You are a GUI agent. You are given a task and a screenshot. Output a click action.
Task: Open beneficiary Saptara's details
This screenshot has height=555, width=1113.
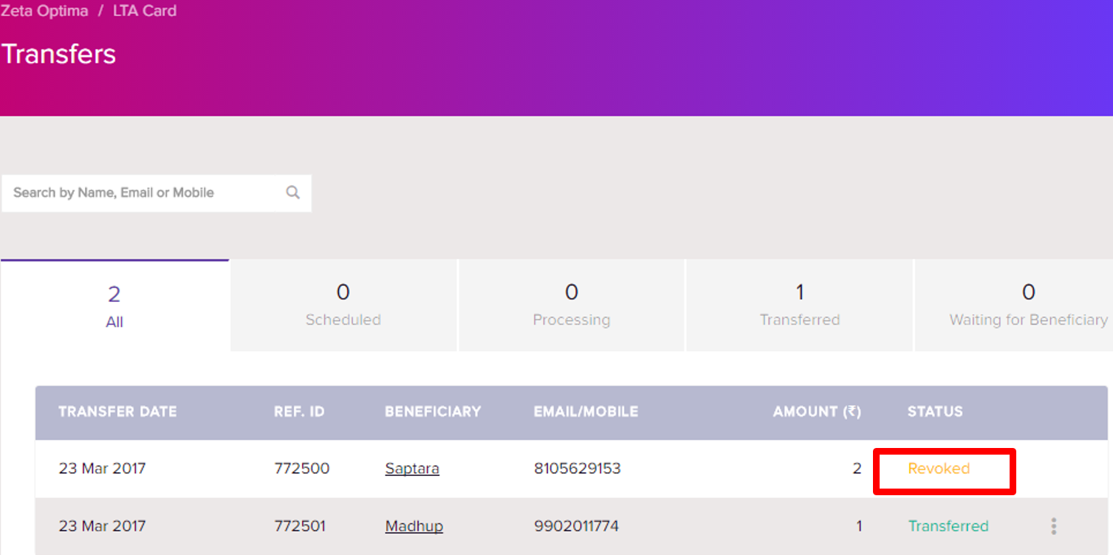[412, 469]
